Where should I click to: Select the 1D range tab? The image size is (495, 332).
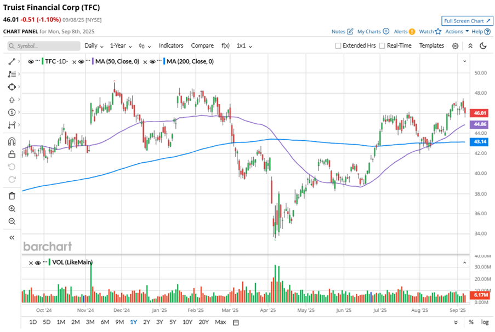33,322
